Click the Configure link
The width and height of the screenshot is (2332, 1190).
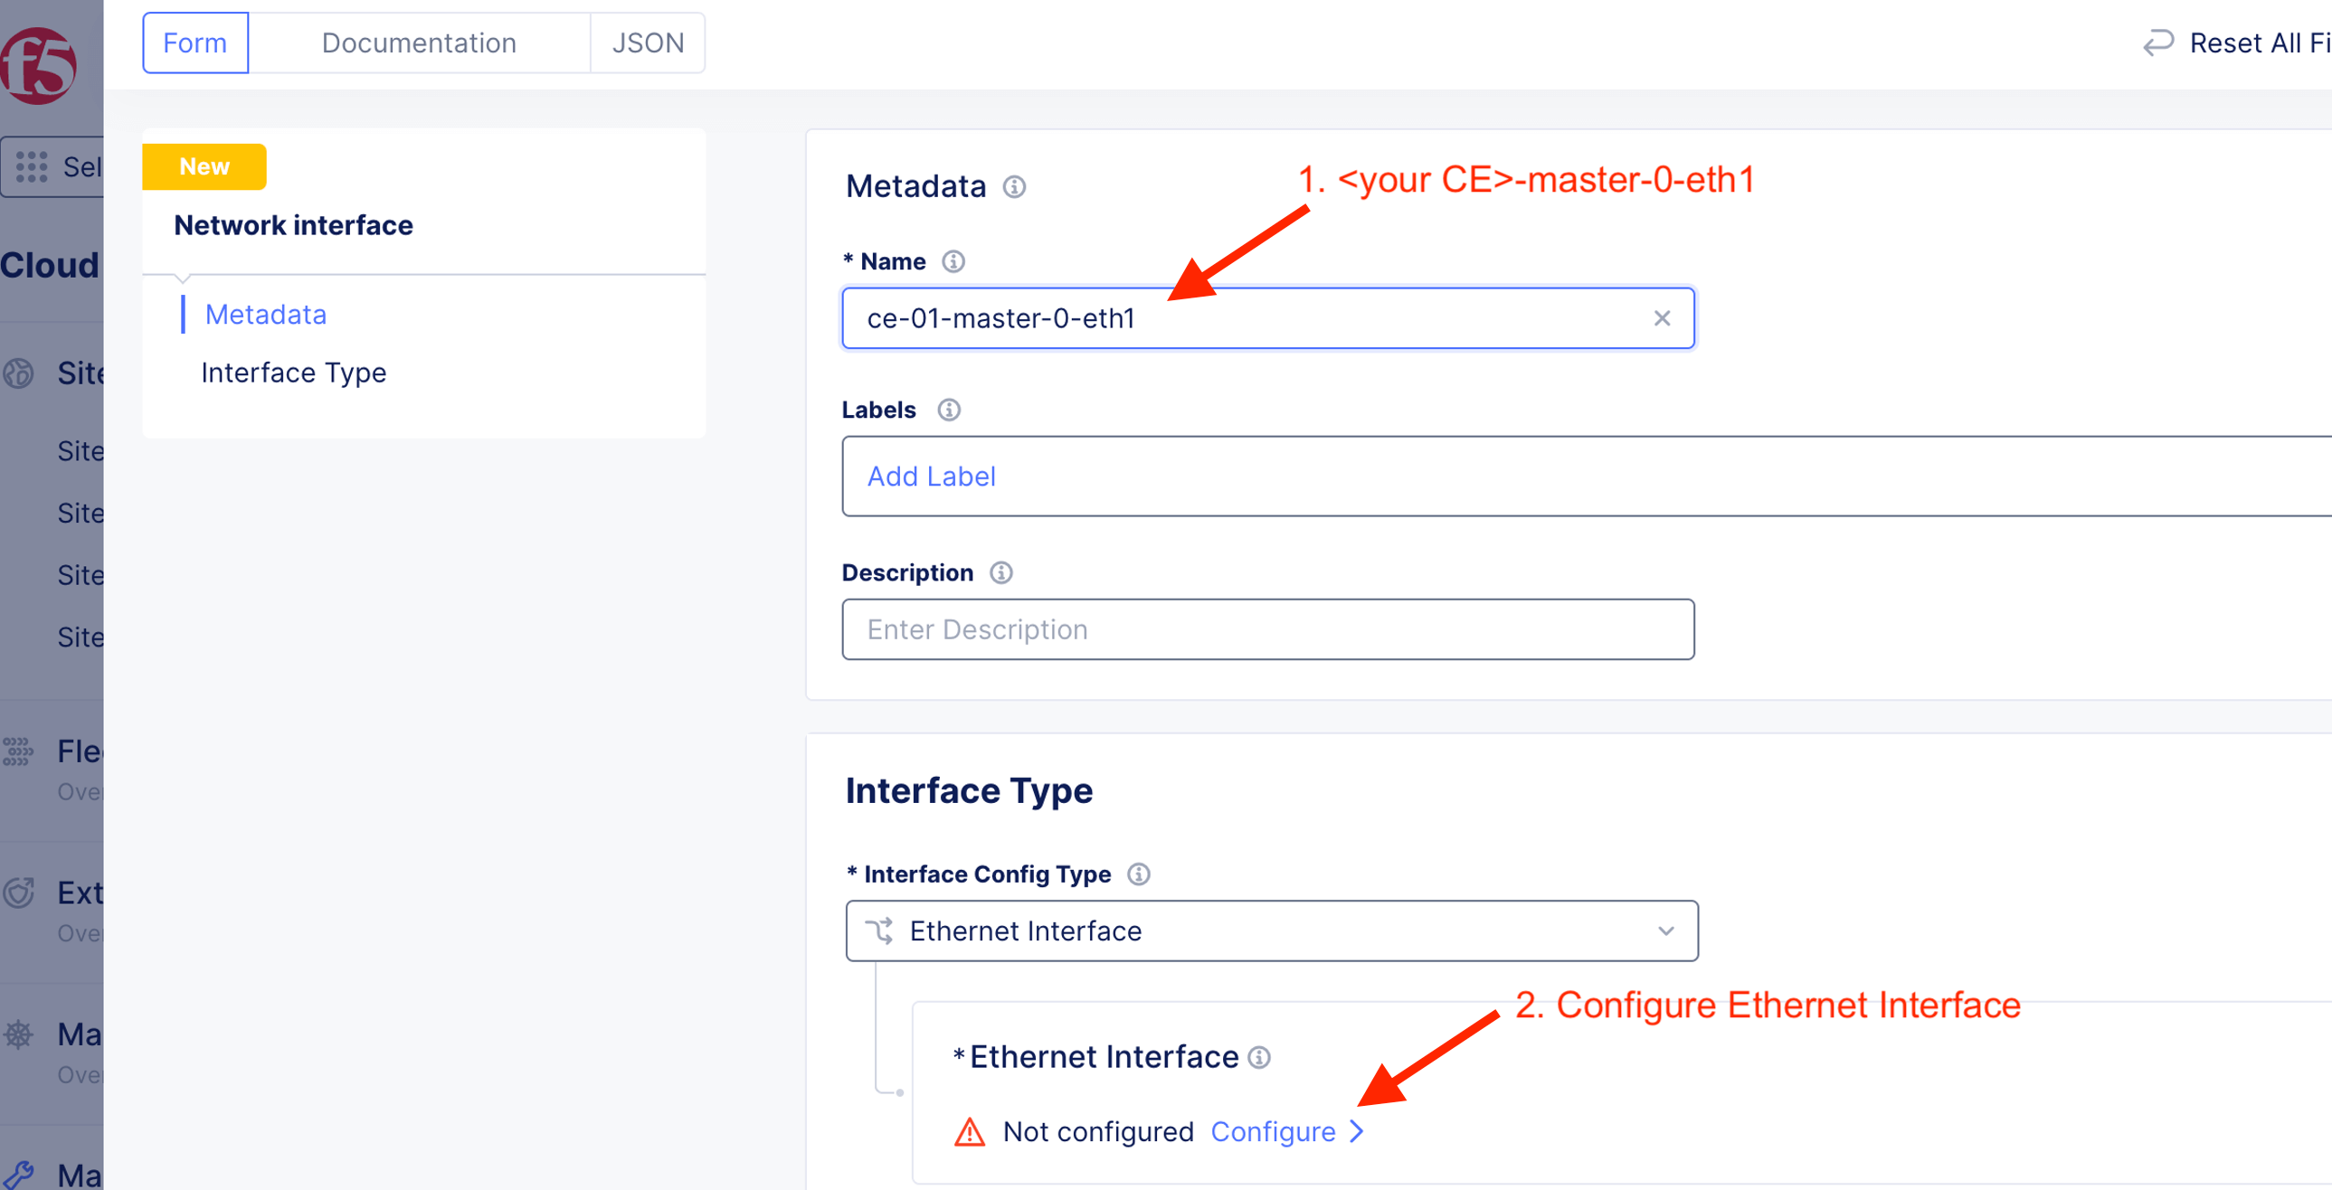[1273, 1132]
